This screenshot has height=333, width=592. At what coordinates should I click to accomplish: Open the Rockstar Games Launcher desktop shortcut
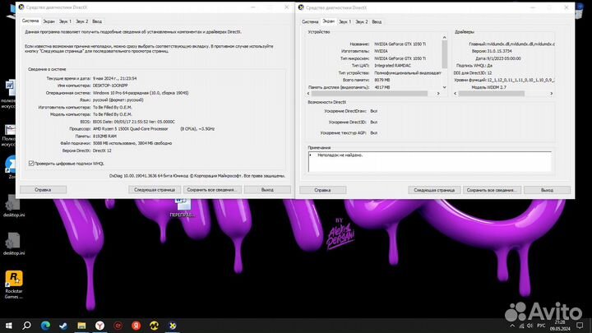click(x=14, y=284)
